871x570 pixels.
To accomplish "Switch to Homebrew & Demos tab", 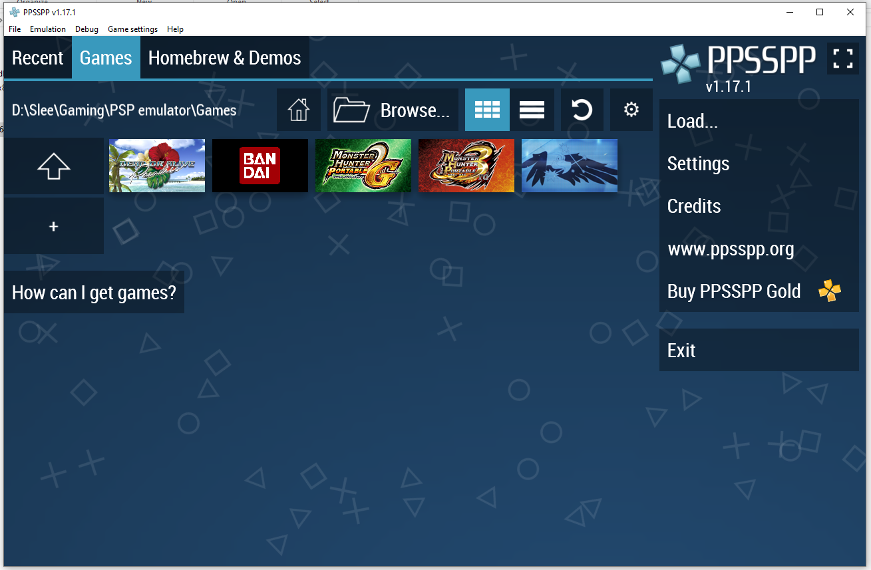I will point(225,58).
